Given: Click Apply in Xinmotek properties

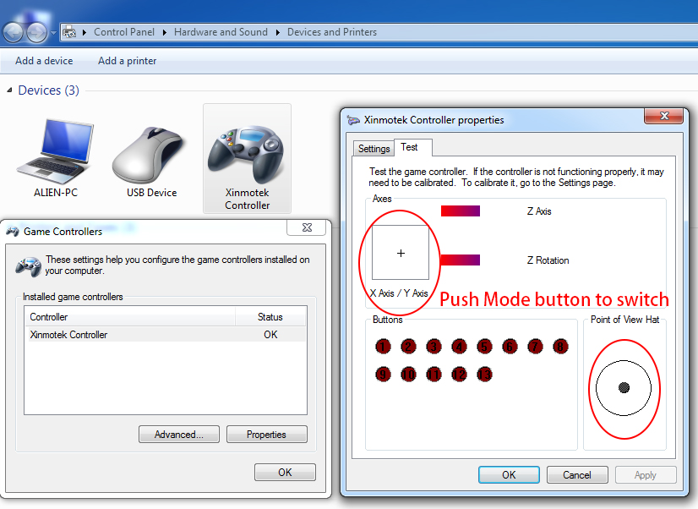Looking at the screenshot, I should (x=646, y=474).
